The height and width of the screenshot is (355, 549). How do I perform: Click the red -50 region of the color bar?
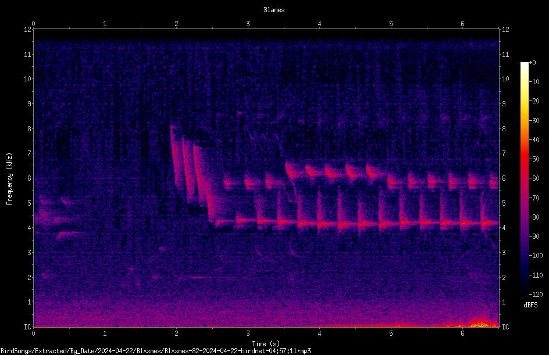[524, 159]
